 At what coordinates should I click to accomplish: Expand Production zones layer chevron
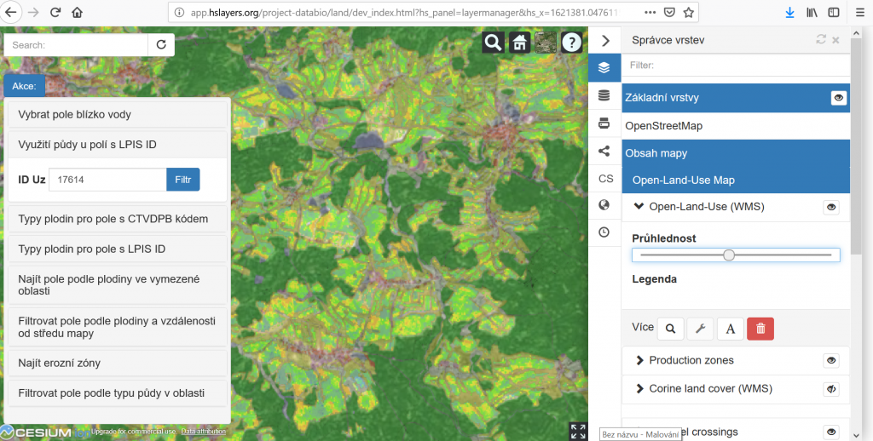coord(639,360)
